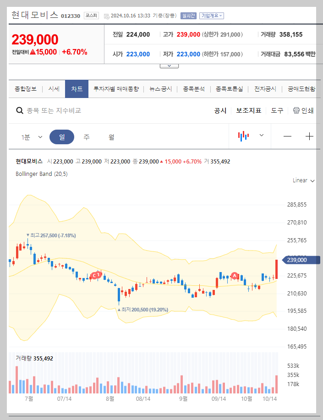Screen dimensions: 323x420
Task: Click the C3 marker on the chart
Action: (x=96, y=275)
